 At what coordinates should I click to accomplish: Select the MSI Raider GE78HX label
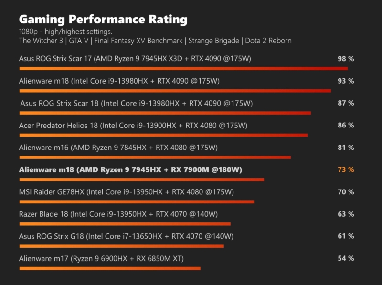click(x=127, y=192)
